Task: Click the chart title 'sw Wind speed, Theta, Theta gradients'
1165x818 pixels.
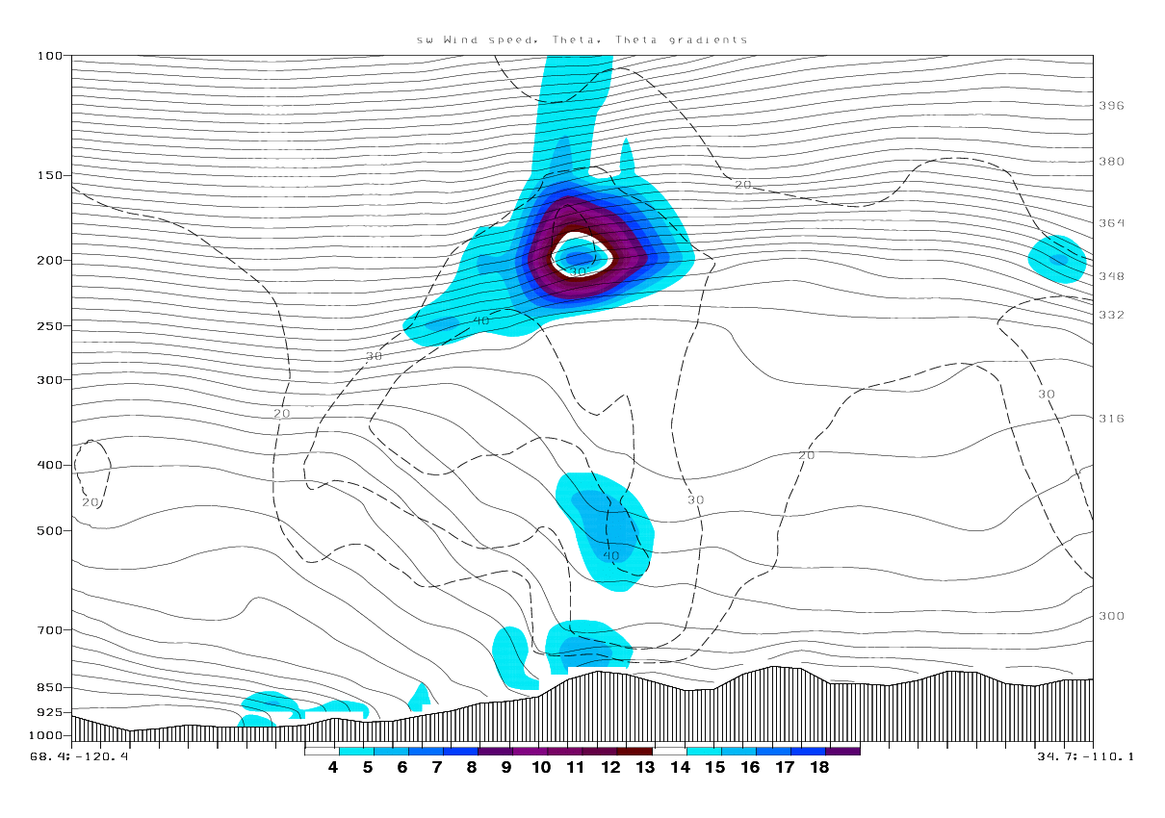Action: [581, 39]
